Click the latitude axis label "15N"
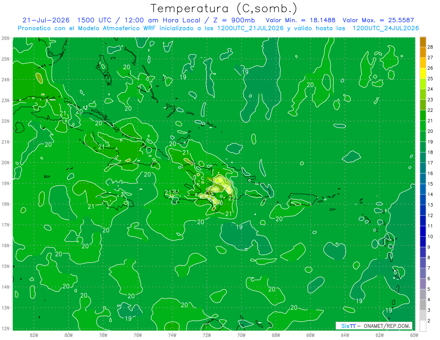 pyautogui.click(x=5, y=266)
